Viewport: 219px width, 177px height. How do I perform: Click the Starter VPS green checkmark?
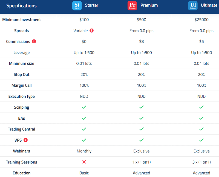tap(84, 140)
